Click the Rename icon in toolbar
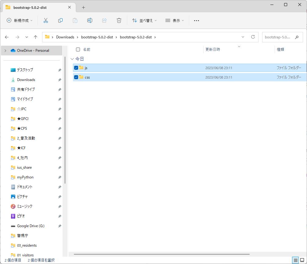 point(90,20)
